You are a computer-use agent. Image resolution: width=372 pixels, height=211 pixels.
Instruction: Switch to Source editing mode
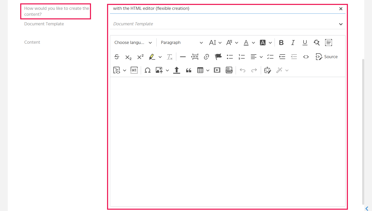(327, 57)
